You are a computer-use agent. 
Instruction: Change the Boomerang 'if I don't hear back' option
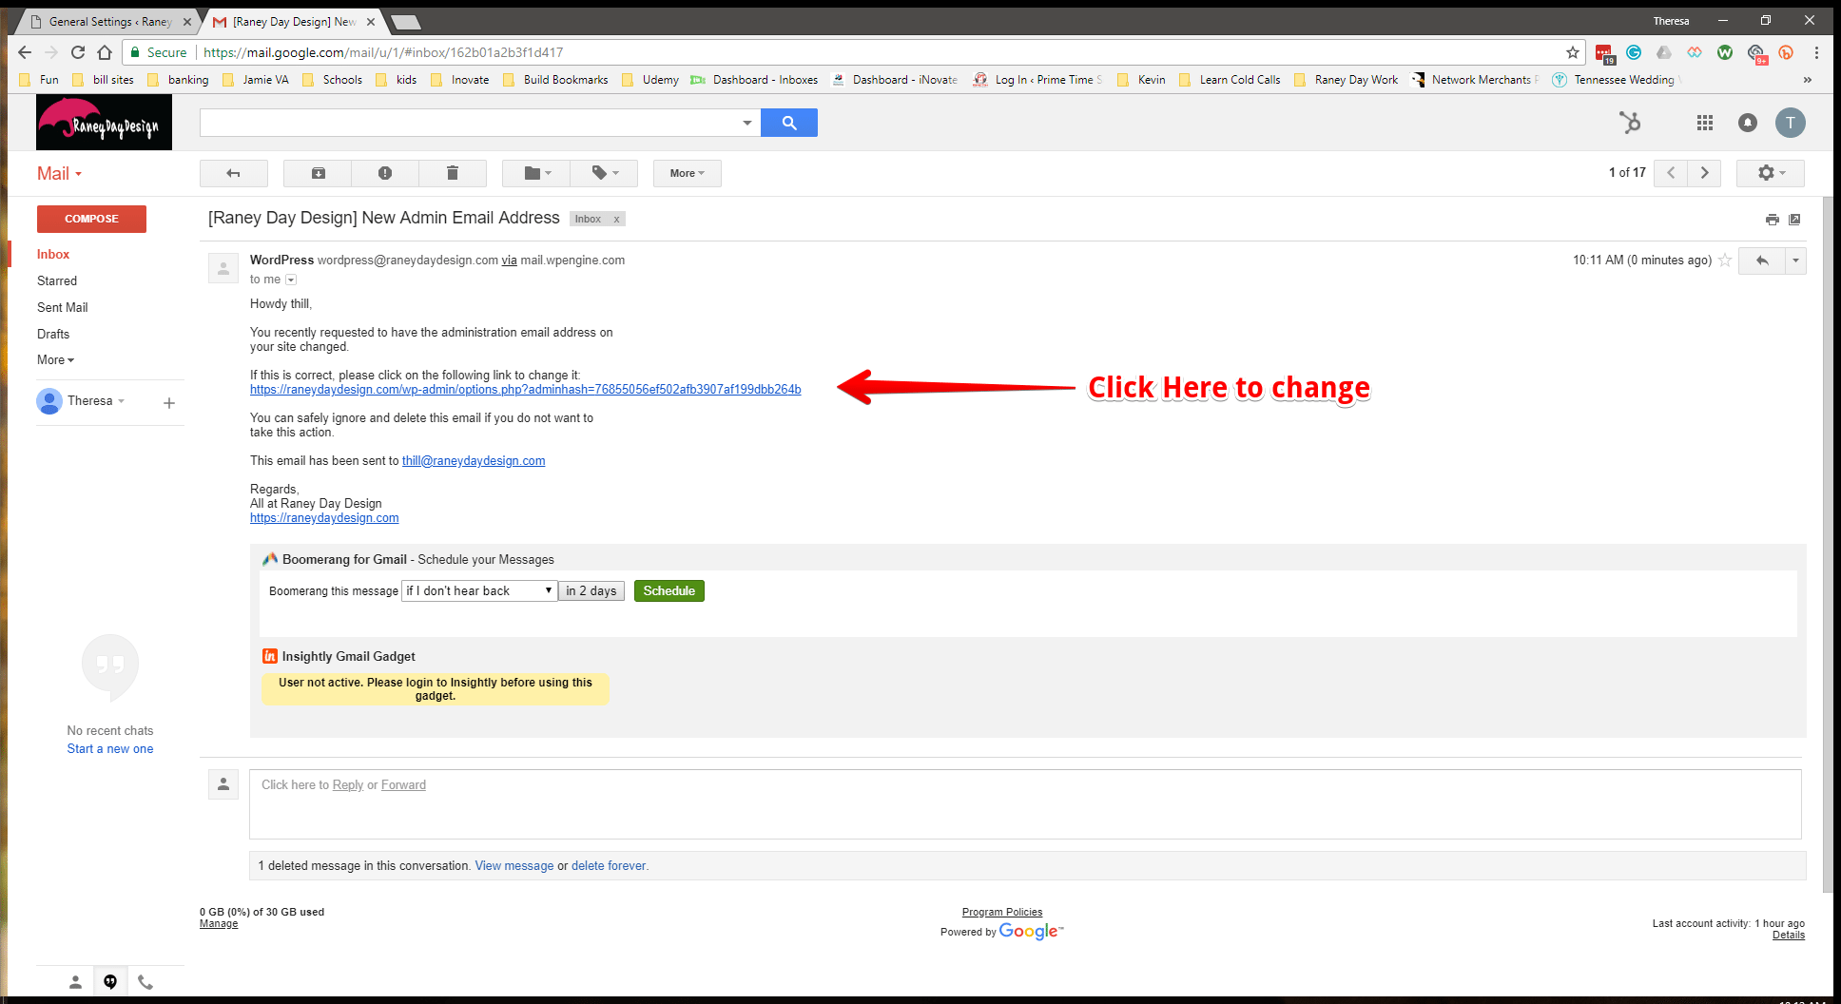click(x=477, y=590)
